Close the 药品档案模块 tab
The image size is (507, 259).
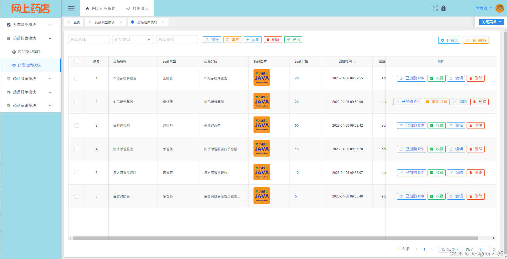click(163, 22)
